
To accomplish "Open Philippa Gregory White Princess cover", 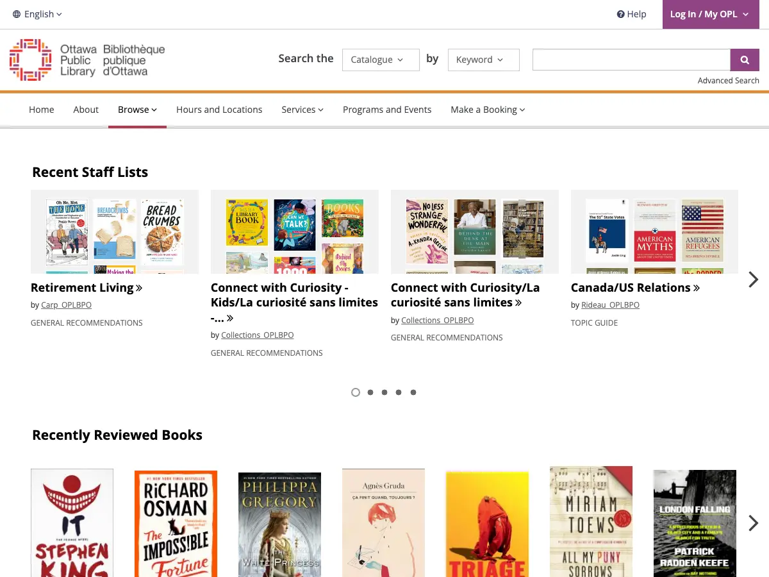I will (x=279, y=525).
